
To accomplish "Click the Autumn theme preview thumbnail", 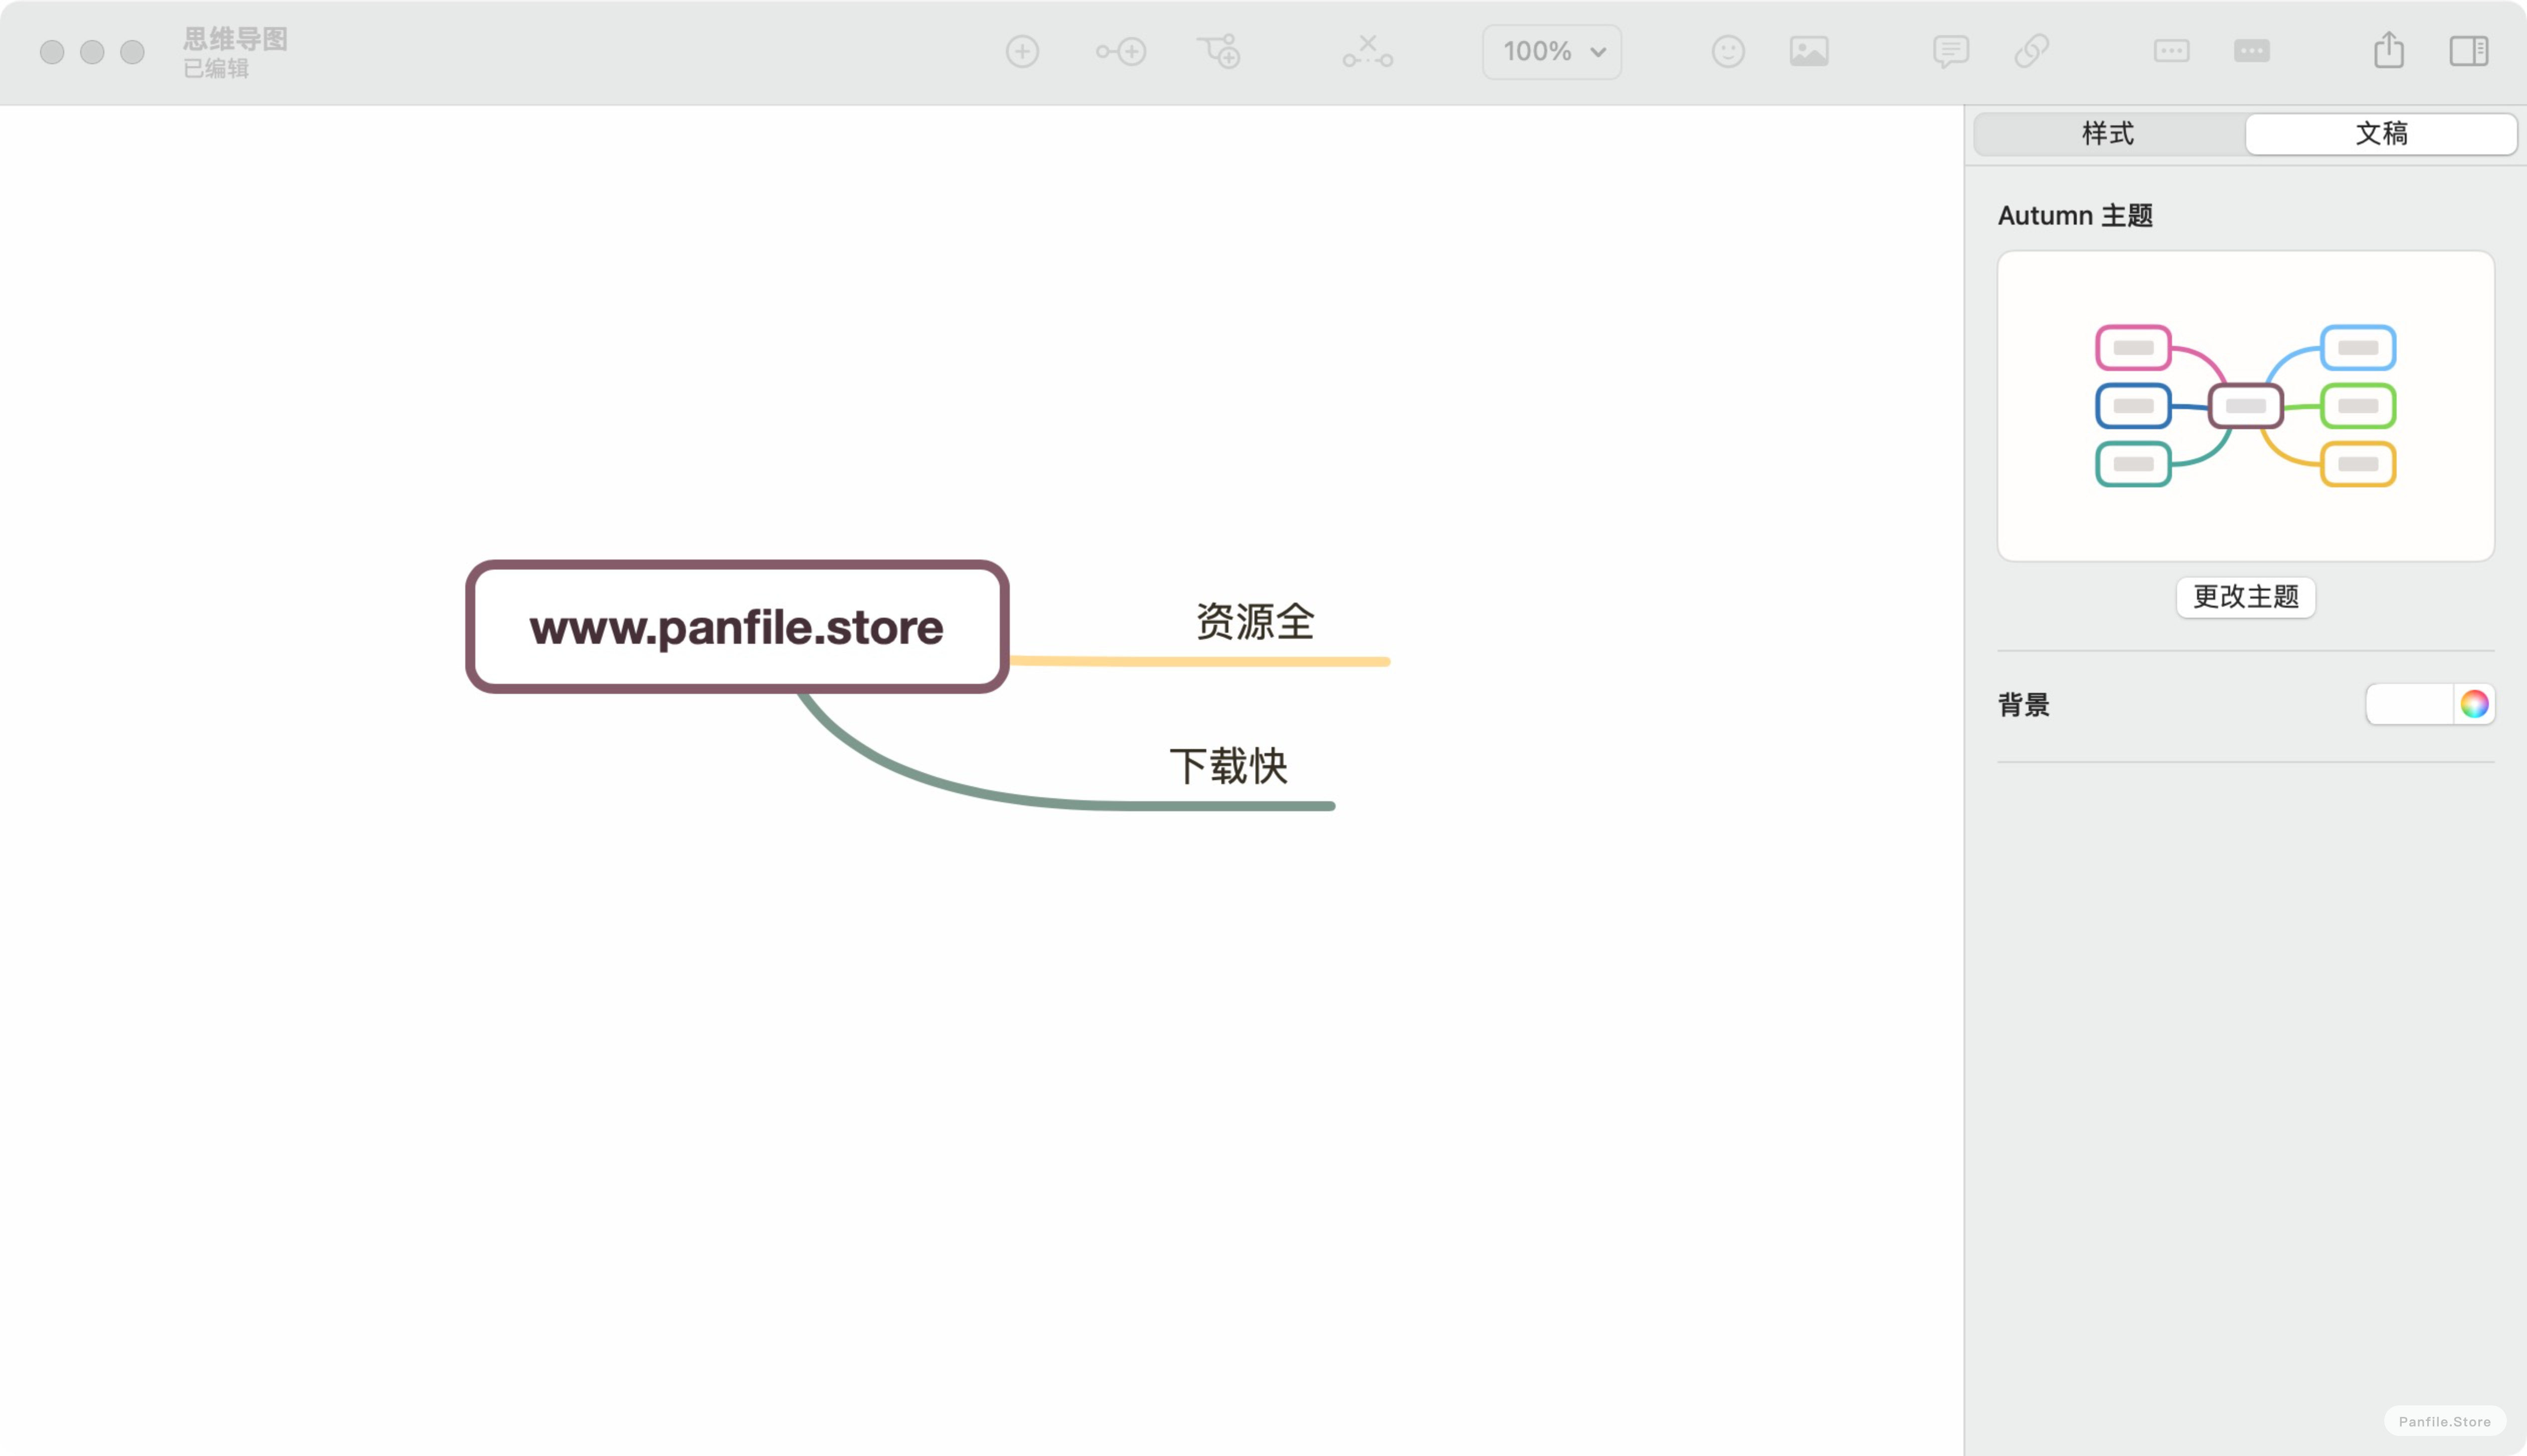I will (2245, 405).
